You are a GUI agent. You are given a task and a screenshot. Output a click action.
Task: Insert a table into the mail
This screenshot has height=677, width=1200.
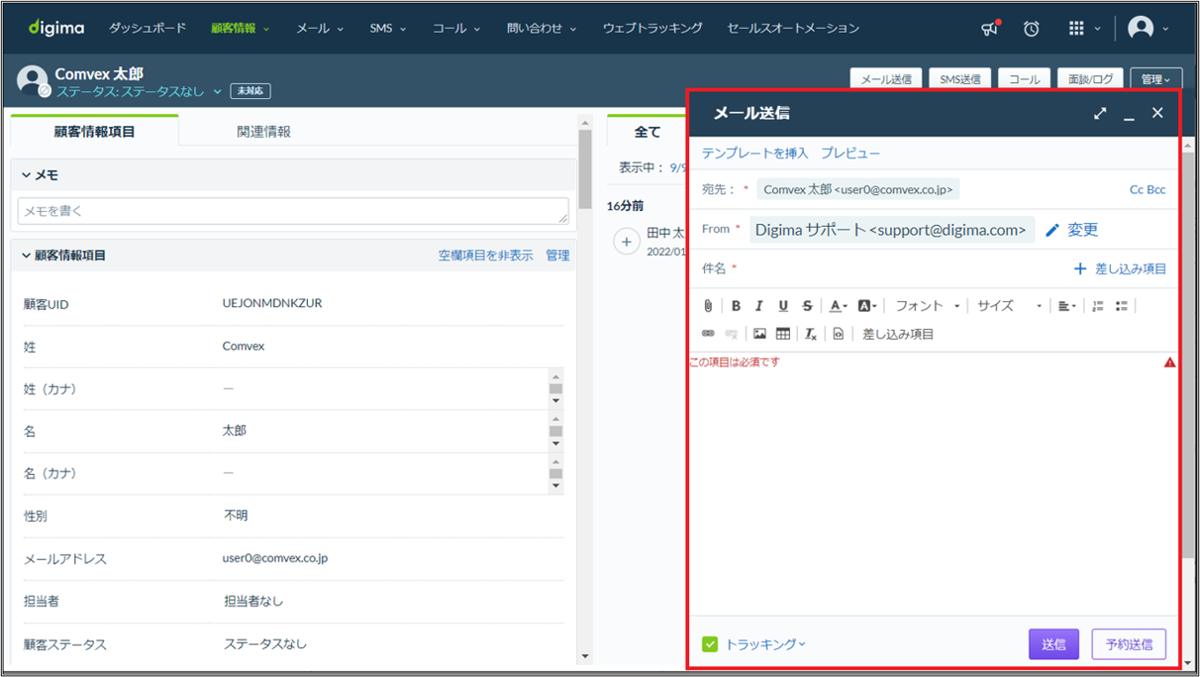783,334
